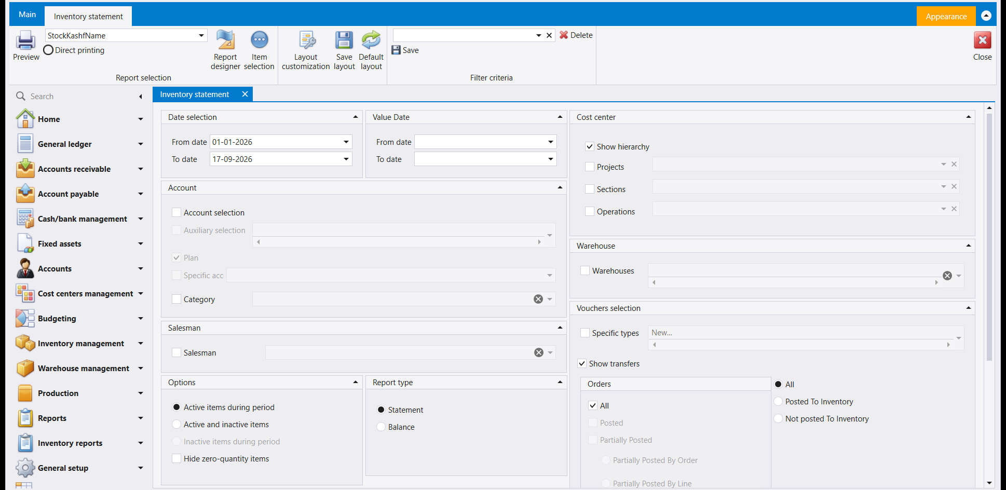Click the Preview printer icon

pos(25,40)
